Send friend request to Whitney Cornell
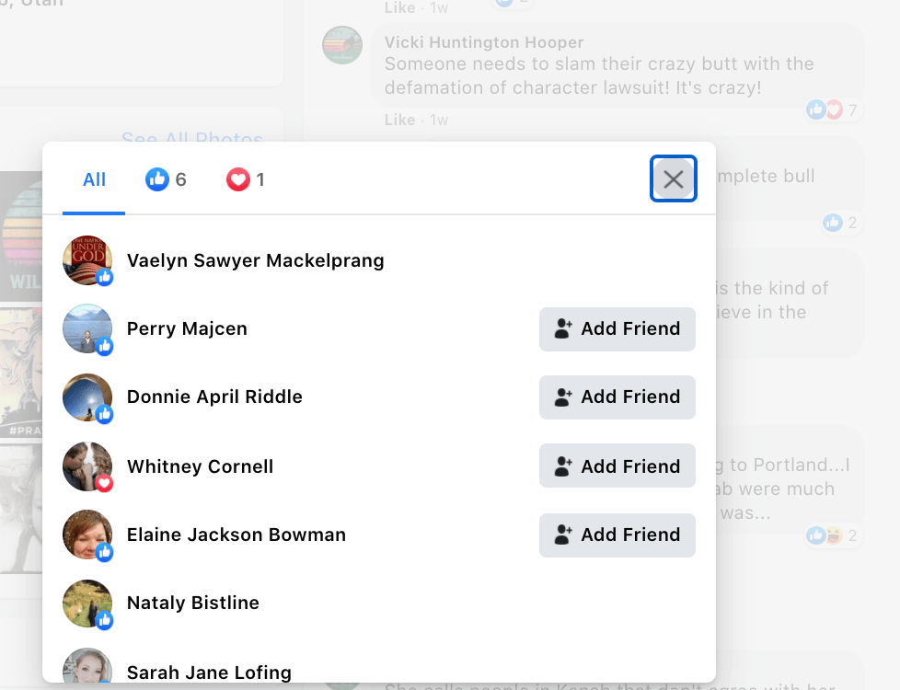900x690 pixels. coord(617,466)
